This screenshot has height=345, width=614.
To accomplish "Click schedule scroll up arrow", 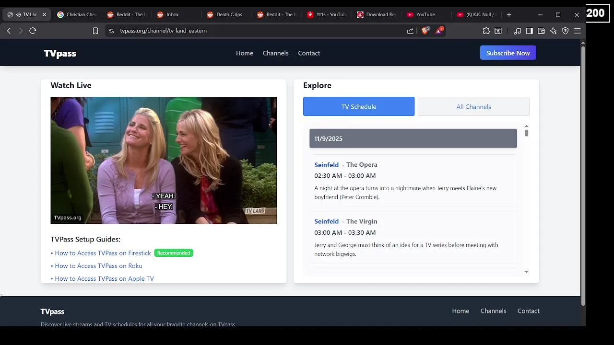I will pyautogui.click(x=526, y=126).
